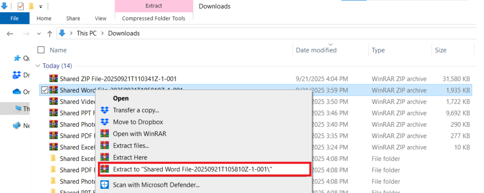Viewport: 484px width, 193px height.
Task: Toggle the select-all checkbox beside Name
Action: pyautogui.click(x=41, y=50)
